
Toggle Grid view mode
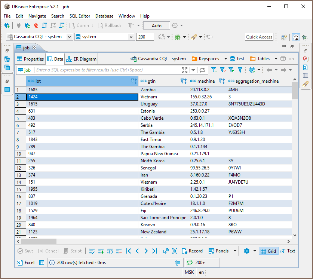coord(268,251)
